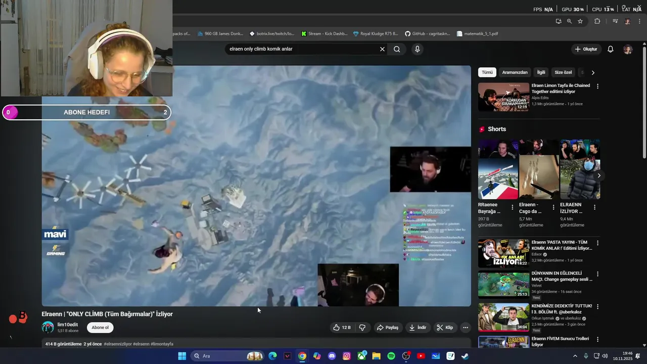The width and height of the screenshot is (647, 364).
Task: Open YouTube app from taskbar
Action: point(421,356)
